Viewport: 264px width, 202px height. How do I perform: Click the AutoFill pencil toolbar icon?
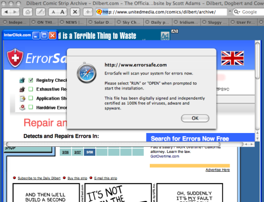[x=40, y=12]
